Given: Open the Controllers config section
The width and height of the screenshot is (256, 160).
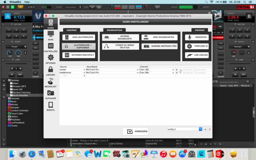Looking at the screenshot, I should click(51, 47).
